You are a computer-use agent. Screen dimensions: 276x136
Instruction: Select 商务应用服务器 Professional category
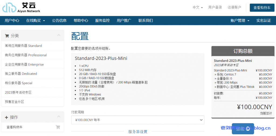(26, 55)
